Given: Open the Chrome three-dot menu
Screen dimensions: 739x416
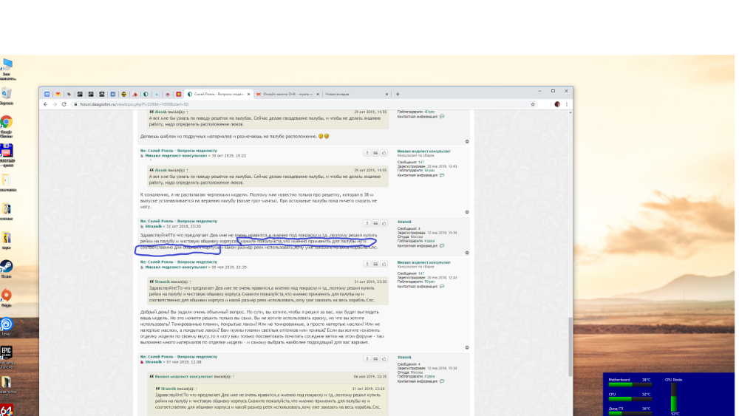Looking at the screenshot, I should click(567, 104).
